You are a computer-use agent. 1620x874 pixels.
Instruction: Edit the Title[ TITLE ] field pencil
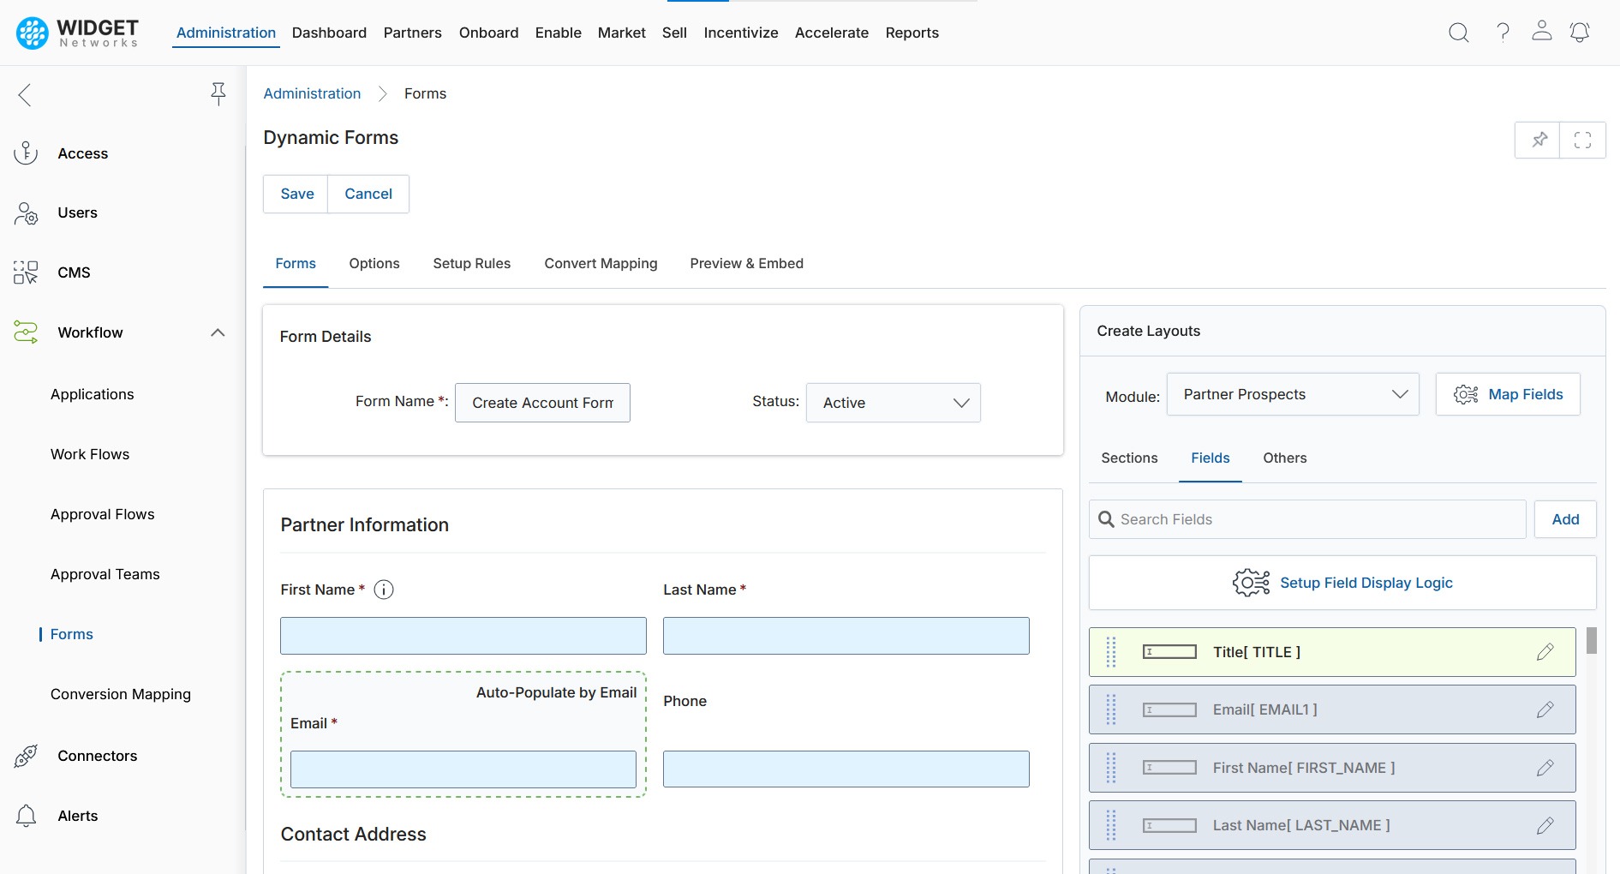(1545, 652)
